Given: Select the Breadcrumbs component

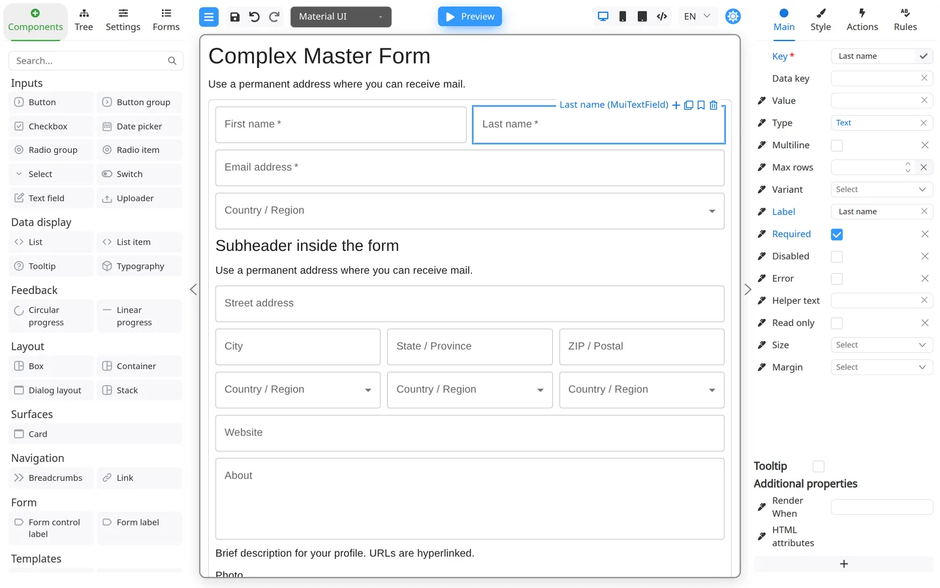Looking at the screenshot, I should click(52, 478).
